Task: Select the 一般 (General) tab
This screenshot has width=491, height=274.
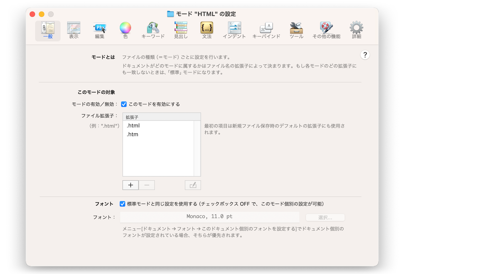Action: 48,30
